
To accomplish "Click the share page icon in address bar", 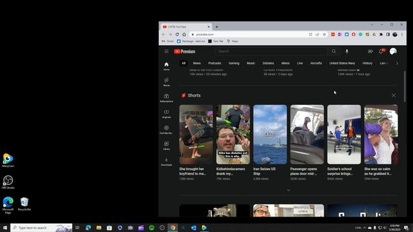I will click(x=317, y=34).
